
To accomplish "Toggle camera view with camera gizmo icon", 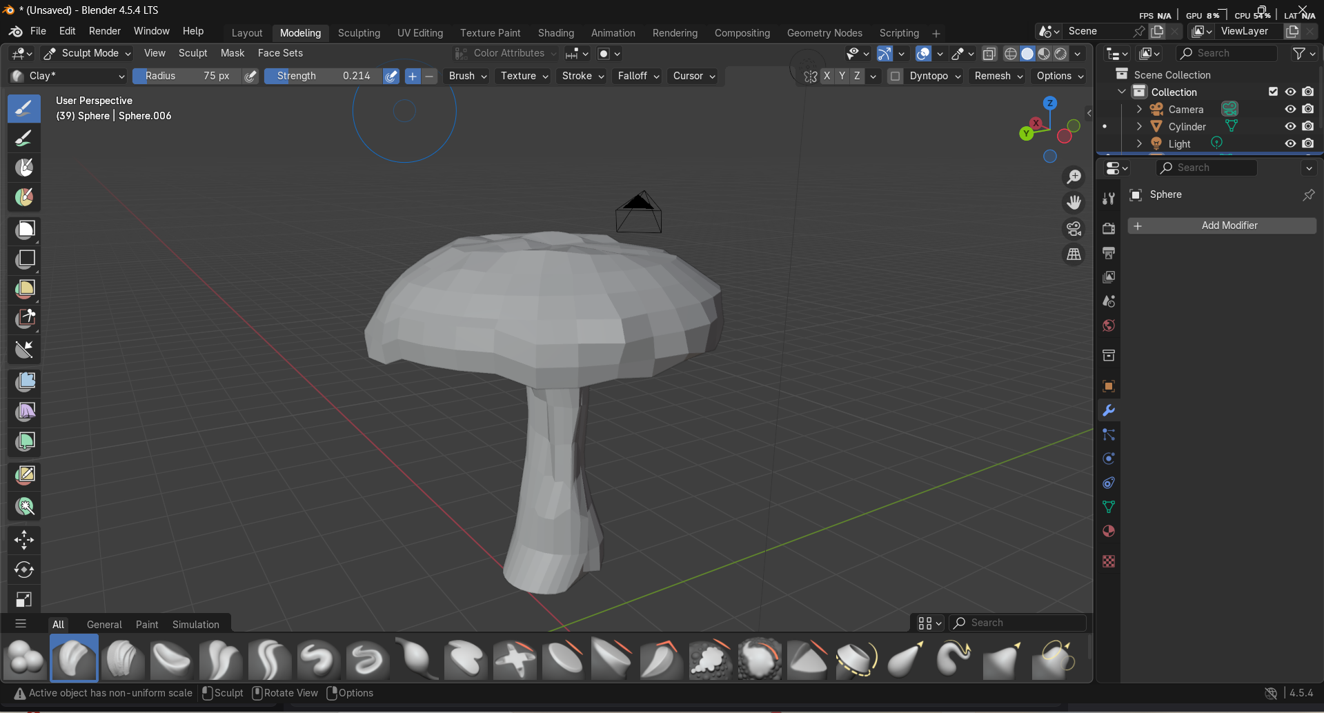I will 1074,229.
